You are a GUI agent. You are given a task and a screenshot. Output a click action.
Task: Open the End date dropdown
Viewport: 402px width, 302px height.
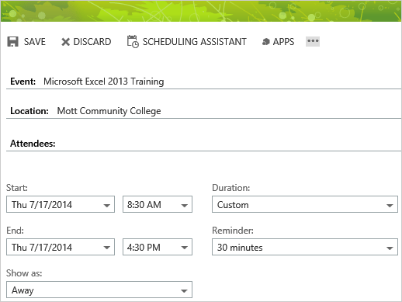click(x=61, y=247)
